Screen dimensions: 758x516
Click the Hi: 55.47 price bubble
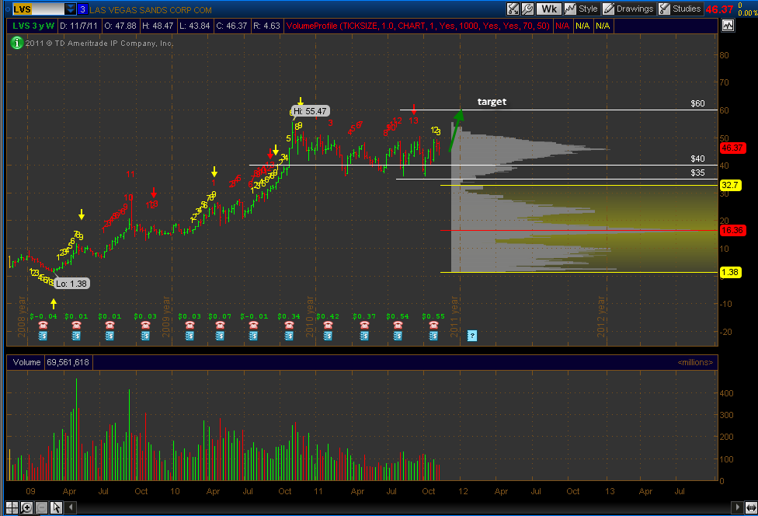coord(310,111)
